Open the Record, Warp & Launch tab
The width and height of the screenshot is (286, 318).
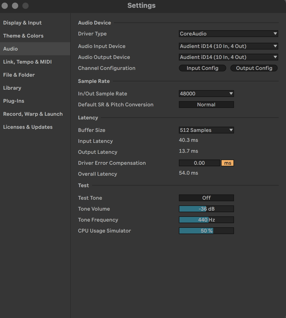pyautogui.click(x=33, y=114)
